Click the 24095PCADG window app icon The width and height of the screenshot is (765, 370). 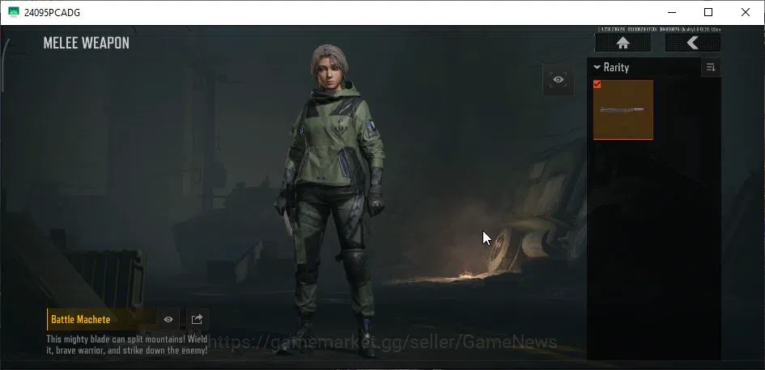click(14, 13)
